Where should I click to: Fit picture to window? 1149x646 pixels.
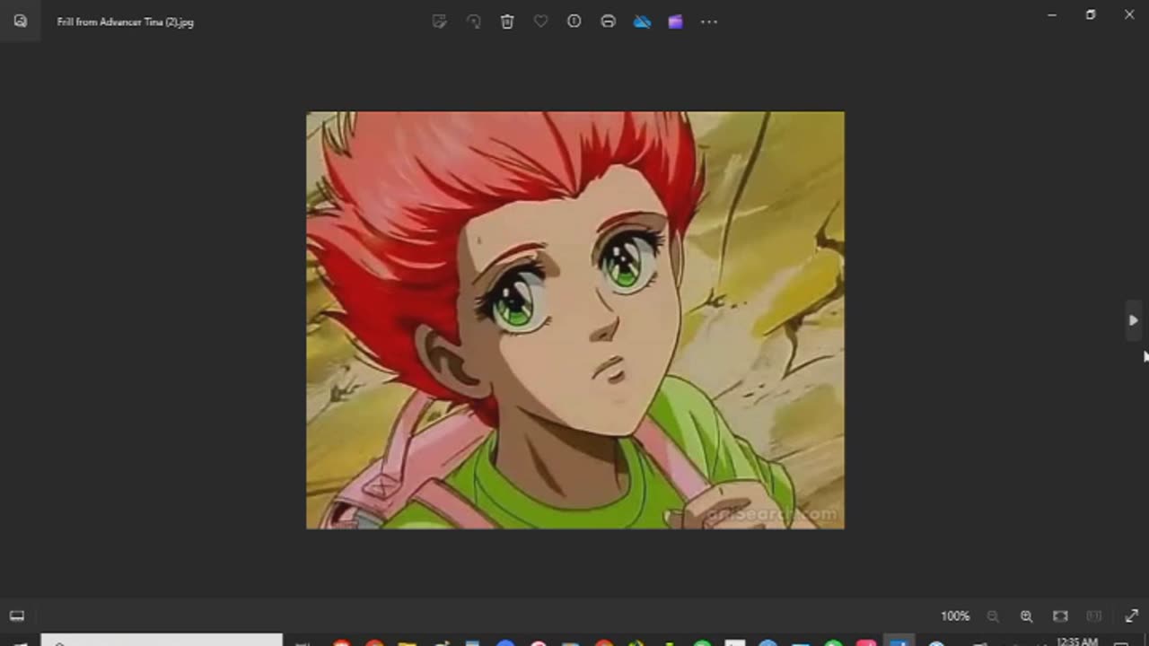(1060, 616)
